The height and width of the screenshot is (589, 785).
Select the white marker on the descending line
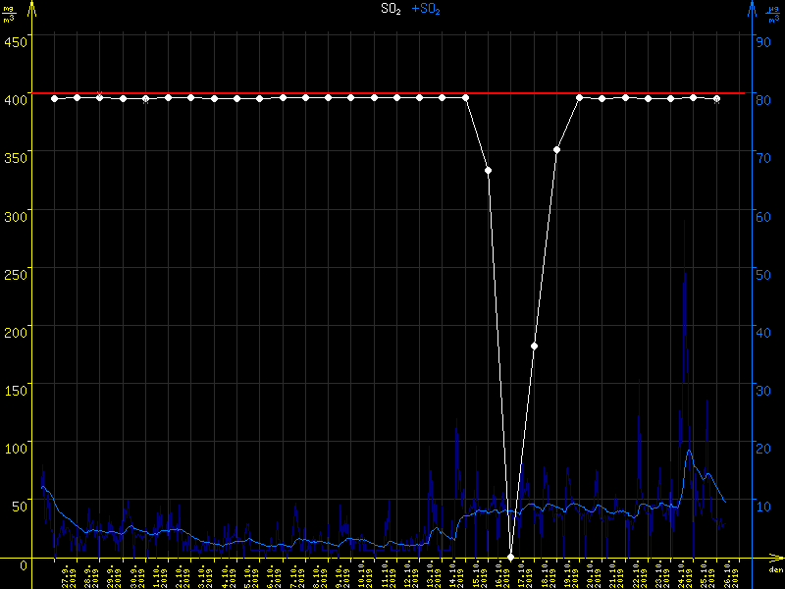488,171
